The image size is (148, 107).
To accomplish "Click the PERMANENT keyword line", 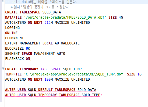I will point(14,38).
